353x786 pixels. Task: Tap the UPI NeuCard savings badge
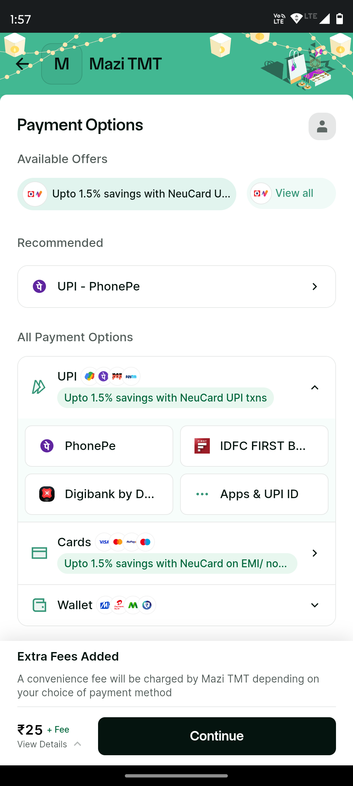pyautogui.click(x=165, y=398)
